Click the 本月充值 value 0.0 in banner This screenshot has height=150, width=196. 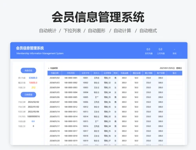[x=148, y=49]
